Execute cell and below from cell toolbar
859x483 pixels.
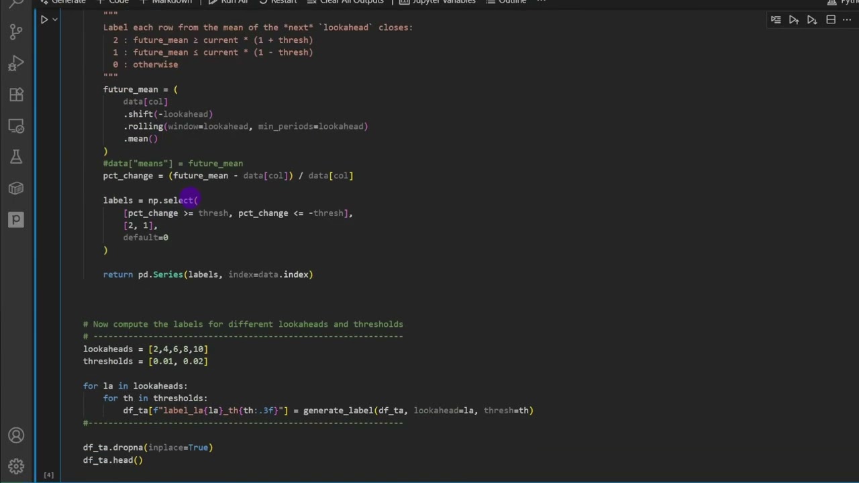812,20
